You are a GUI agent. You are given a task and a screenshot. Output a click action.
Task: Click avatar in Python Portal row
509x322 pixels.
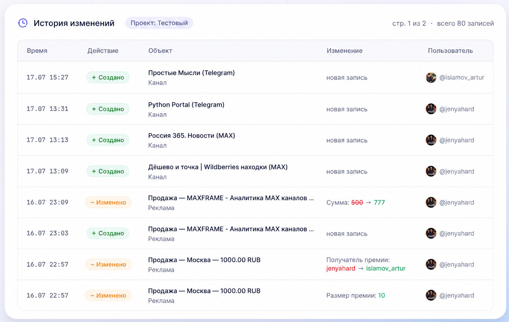[x=431, y=109]
